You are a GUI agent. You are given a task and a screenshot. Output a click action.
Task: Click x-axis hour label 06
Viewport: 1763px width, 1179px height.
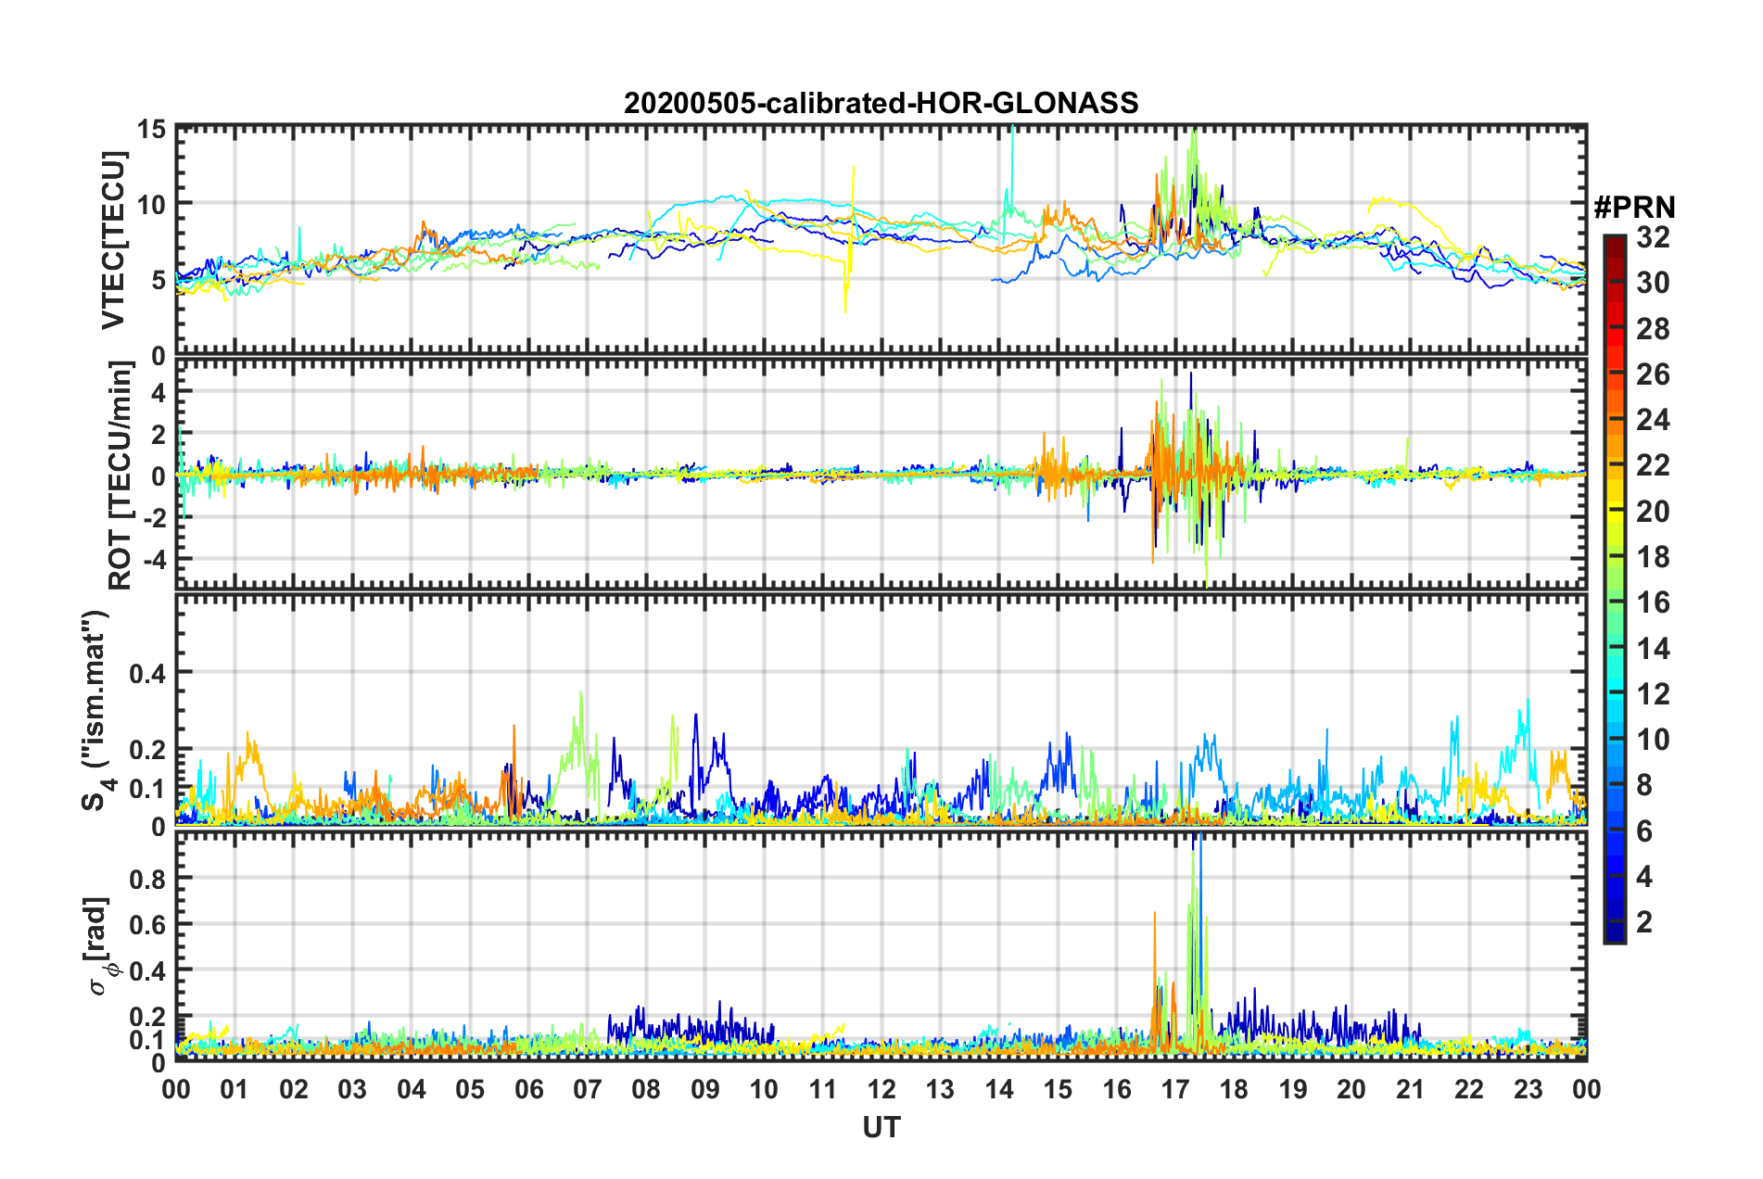coord(528,1089)
